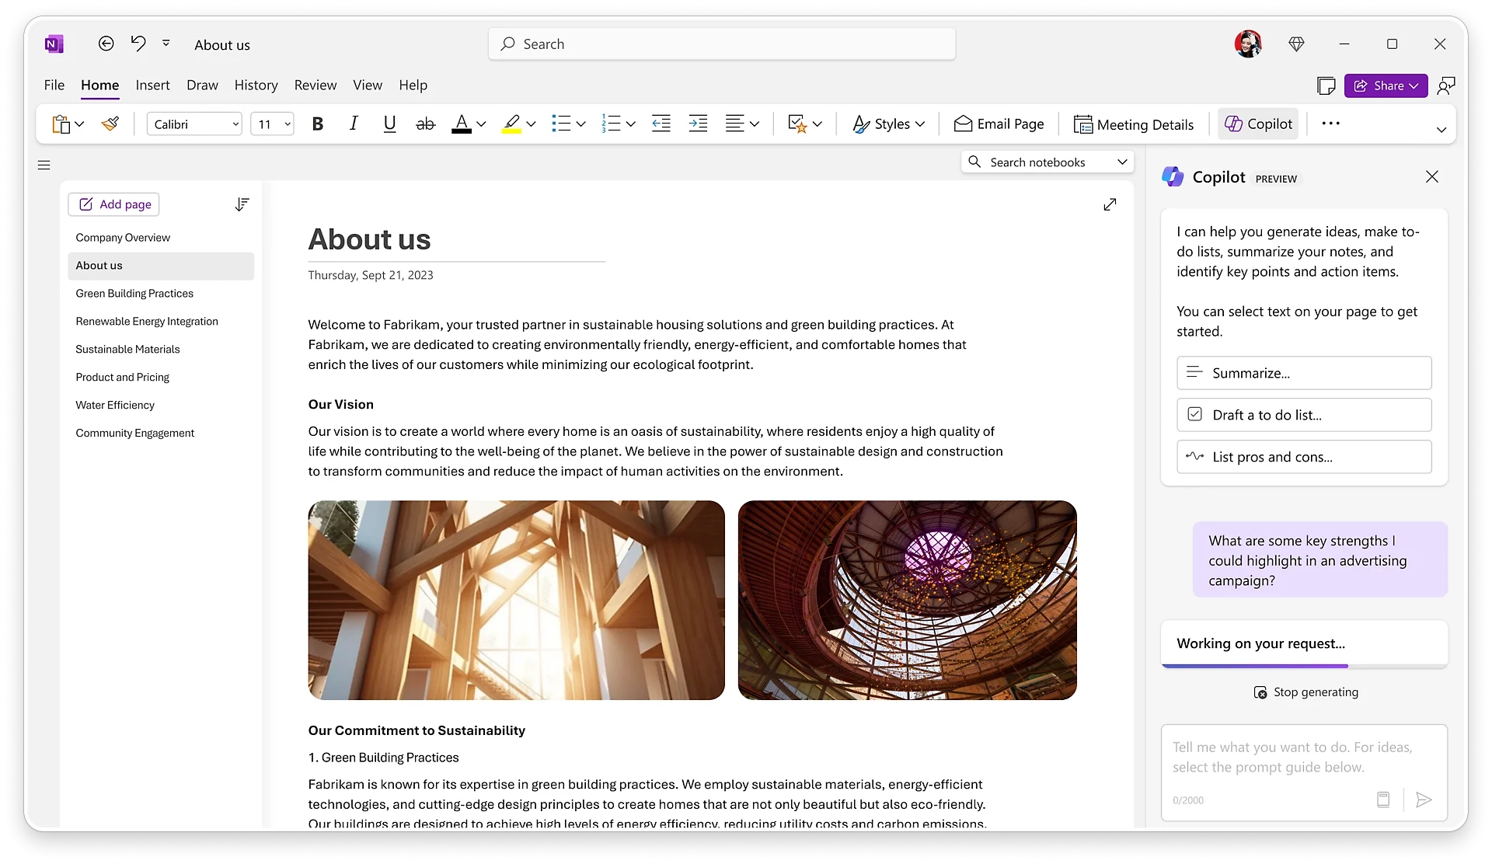Expand the Search notebooks dropdown
The height and width of the screenshot is (864, 1492).
click(1123, 162)
